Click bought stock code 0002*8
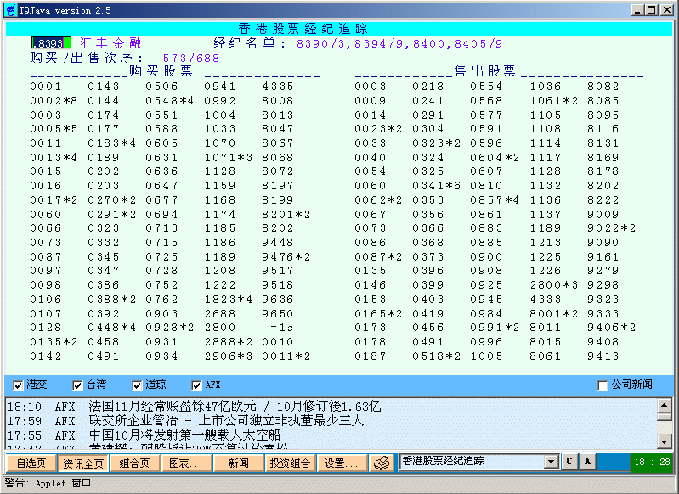The width and height of the screenshot is (679, 494). 54,101
